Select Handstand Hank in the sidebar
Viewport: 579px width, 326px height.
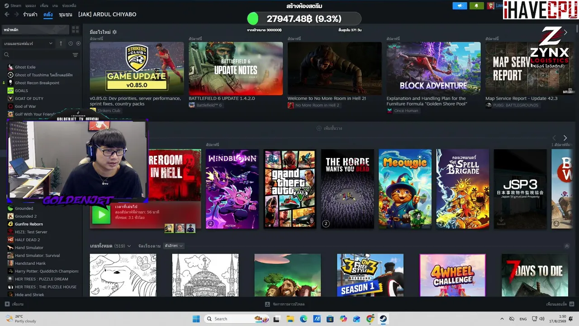[x=30, y=264]
